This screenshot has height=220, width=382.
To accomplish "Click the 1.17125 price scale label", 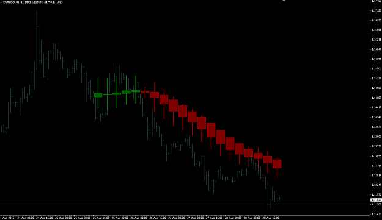I will tap(376, 10).
